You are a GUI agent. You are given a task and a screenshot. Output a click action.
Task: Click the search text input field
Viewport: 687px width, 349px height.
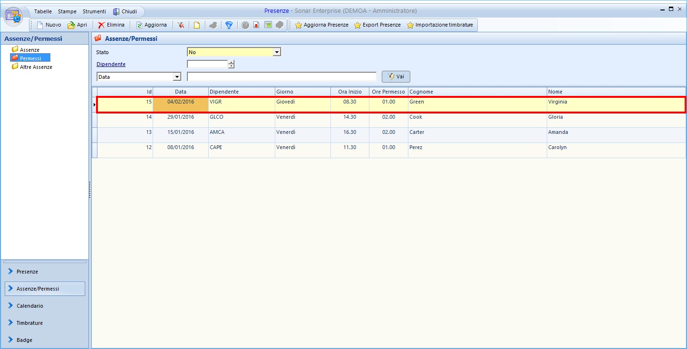point(281,77)
